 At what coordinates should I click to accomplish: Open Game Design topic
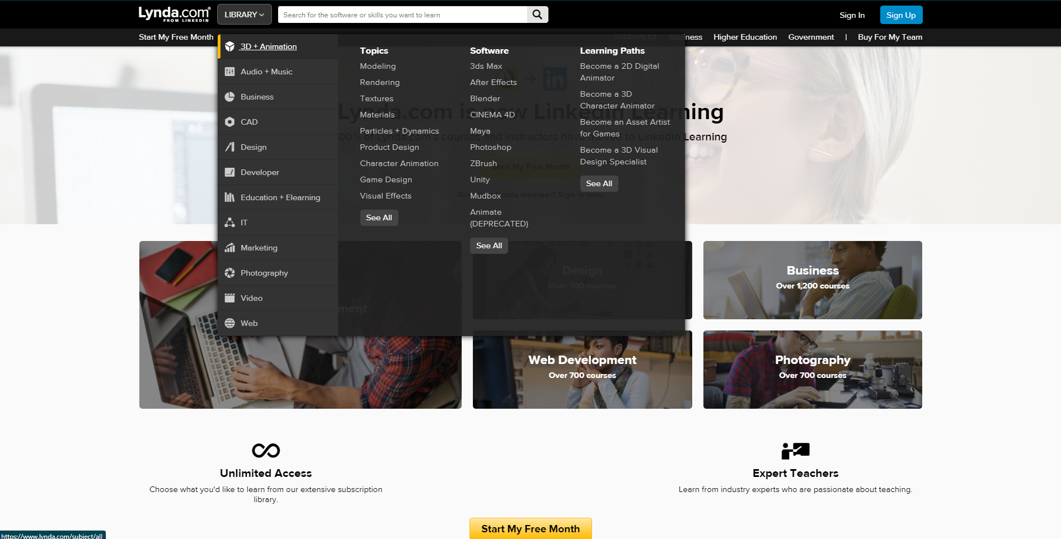pyautogui.click(x=386, y=179)
